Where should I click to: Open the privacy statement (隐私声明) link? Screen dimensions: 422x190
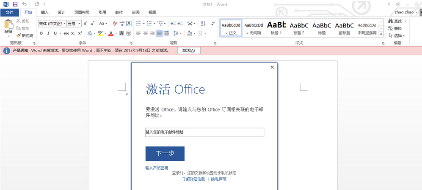click(x=218, y=179)
